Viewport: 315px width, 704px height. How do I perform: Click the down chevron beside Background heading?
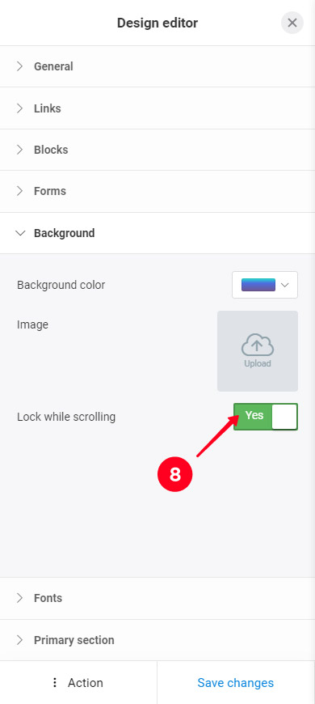(20, 233)
